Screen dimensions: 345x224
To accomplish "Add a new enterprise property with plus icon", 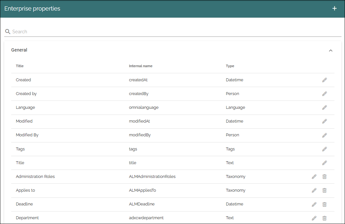I will 334,8.
